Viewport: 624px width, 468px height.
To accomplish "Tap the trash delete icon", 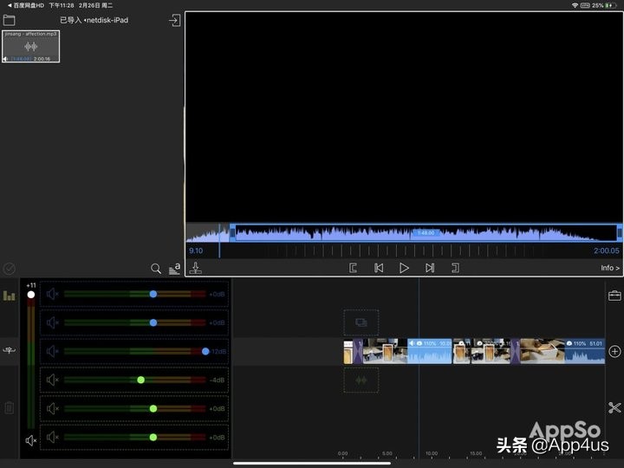I will point(10,407).
